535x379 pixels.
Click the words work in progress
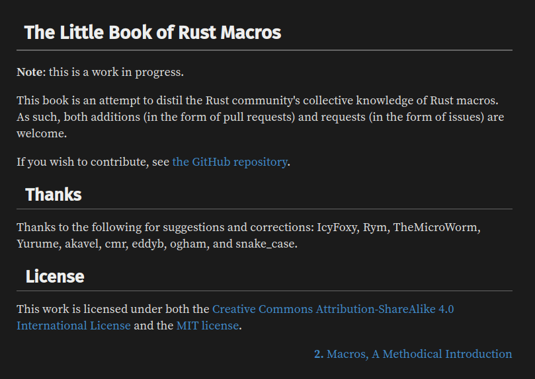tap(136, 72)
